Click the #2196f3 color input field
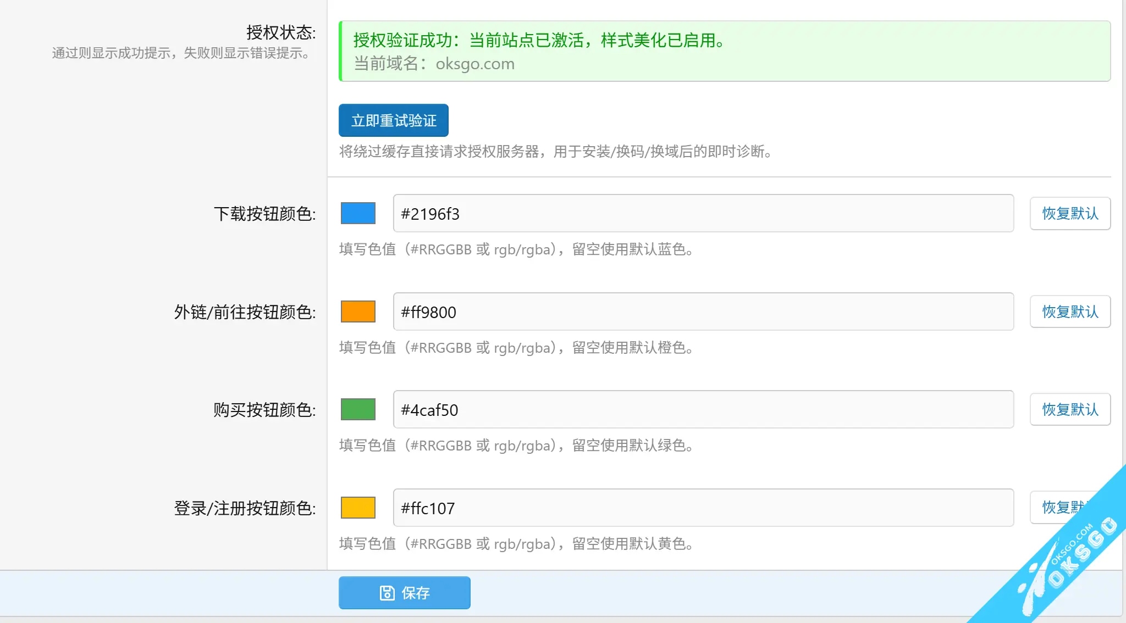This screenshot has width=1126, height=623. (x=703, y=213)
